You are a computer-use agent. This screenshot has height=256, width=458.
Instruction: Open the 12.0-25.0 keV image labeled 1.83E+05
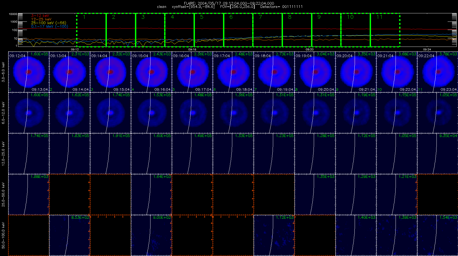point(70,154)
